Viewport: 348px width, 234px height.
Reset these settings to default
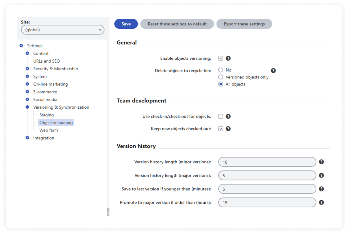177,24
